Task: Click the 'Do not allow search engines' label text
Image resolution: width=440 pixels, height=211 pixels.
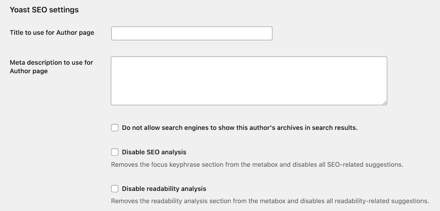Action: [240, 128]
